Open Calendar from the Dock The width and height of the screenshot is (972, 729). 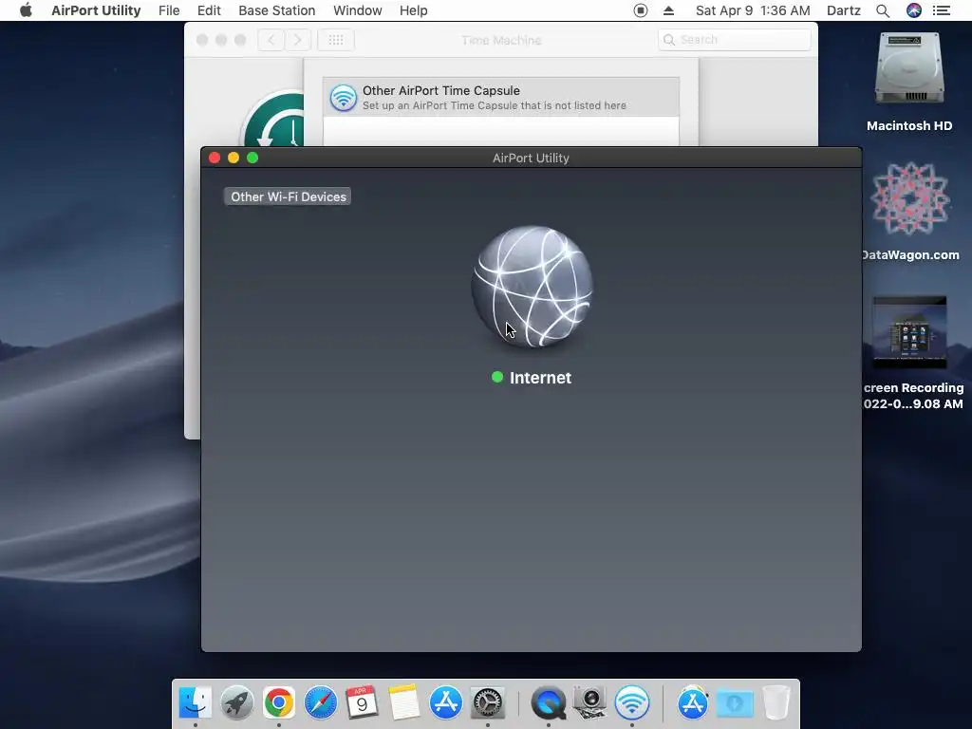tap(362, 702)
